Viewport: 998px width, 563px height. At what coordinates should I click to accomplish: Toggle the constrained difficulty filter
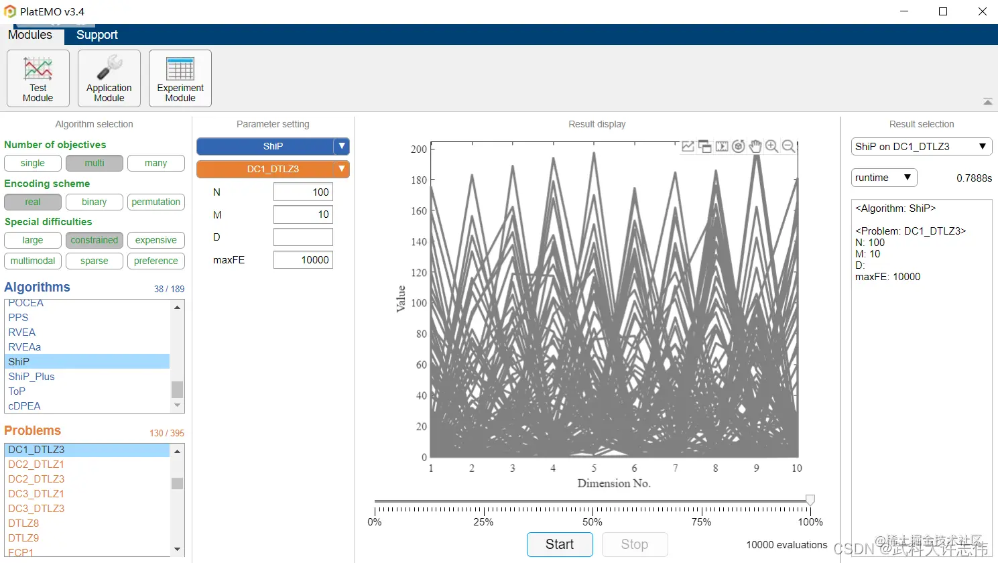(x=95, y=240)
